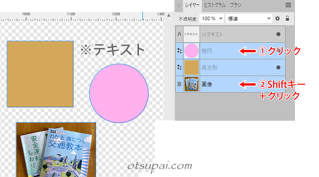319x177 pixels.
Task: Switch to the ブラシ tab
Action: [x=236, y=5]
